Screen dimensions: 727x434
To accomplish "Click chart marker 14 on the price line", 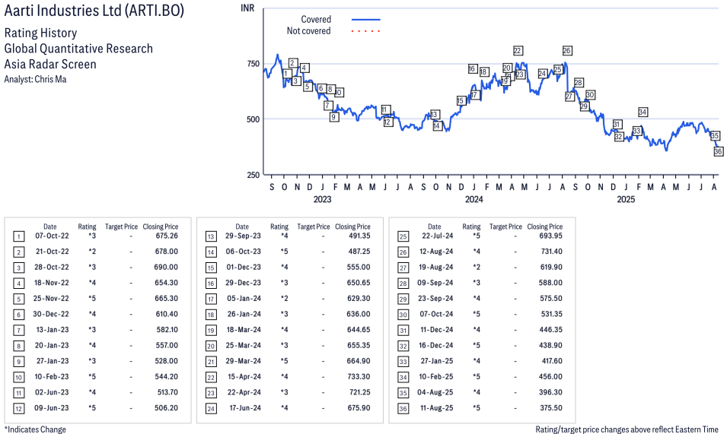I will pos(437,125).
